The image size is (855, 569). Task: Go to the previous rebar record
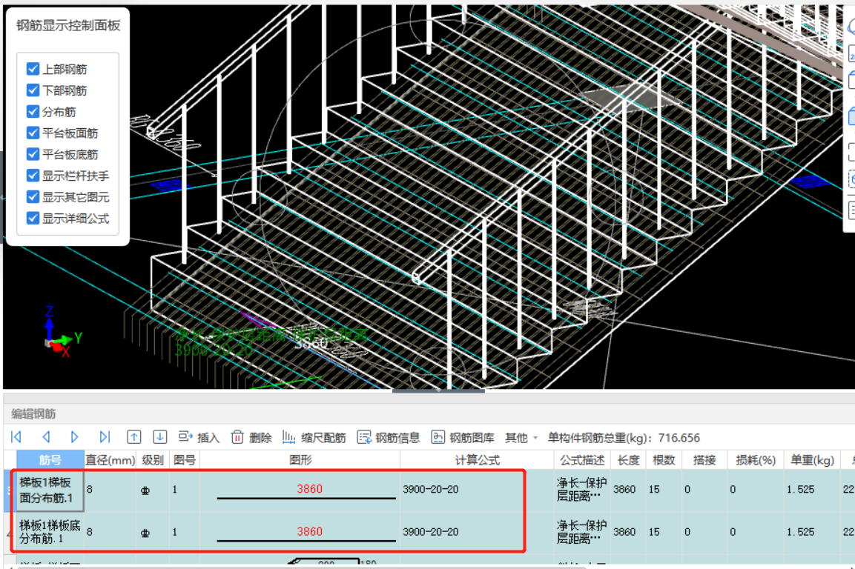[47, 437]
